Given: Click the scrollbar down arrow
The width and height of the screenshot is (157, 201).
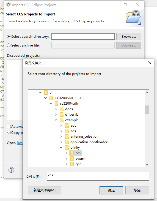Looking at the screenshot, I should point(147,164).
